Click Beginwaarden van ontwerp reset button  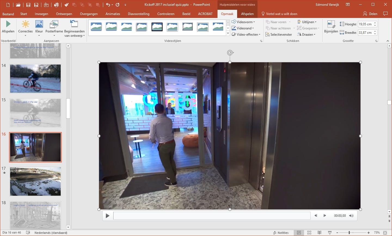[x=74, y=28]
